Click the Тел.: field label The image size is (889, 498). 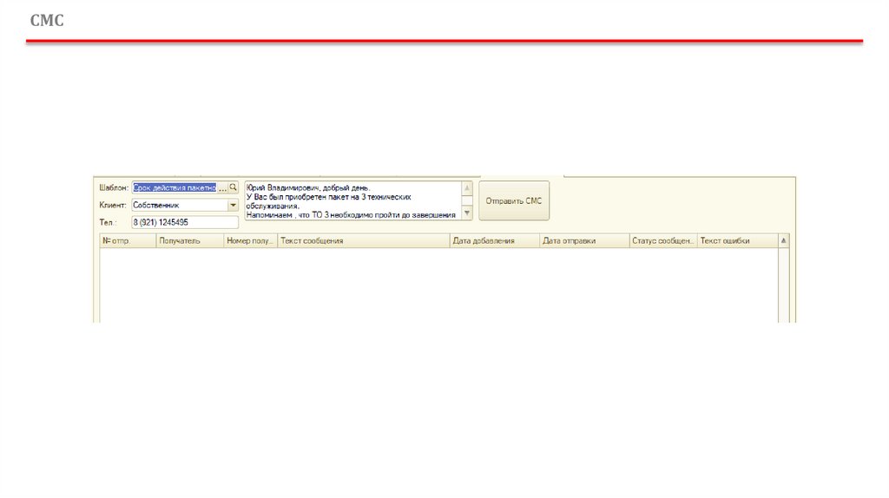click(108, 223)
